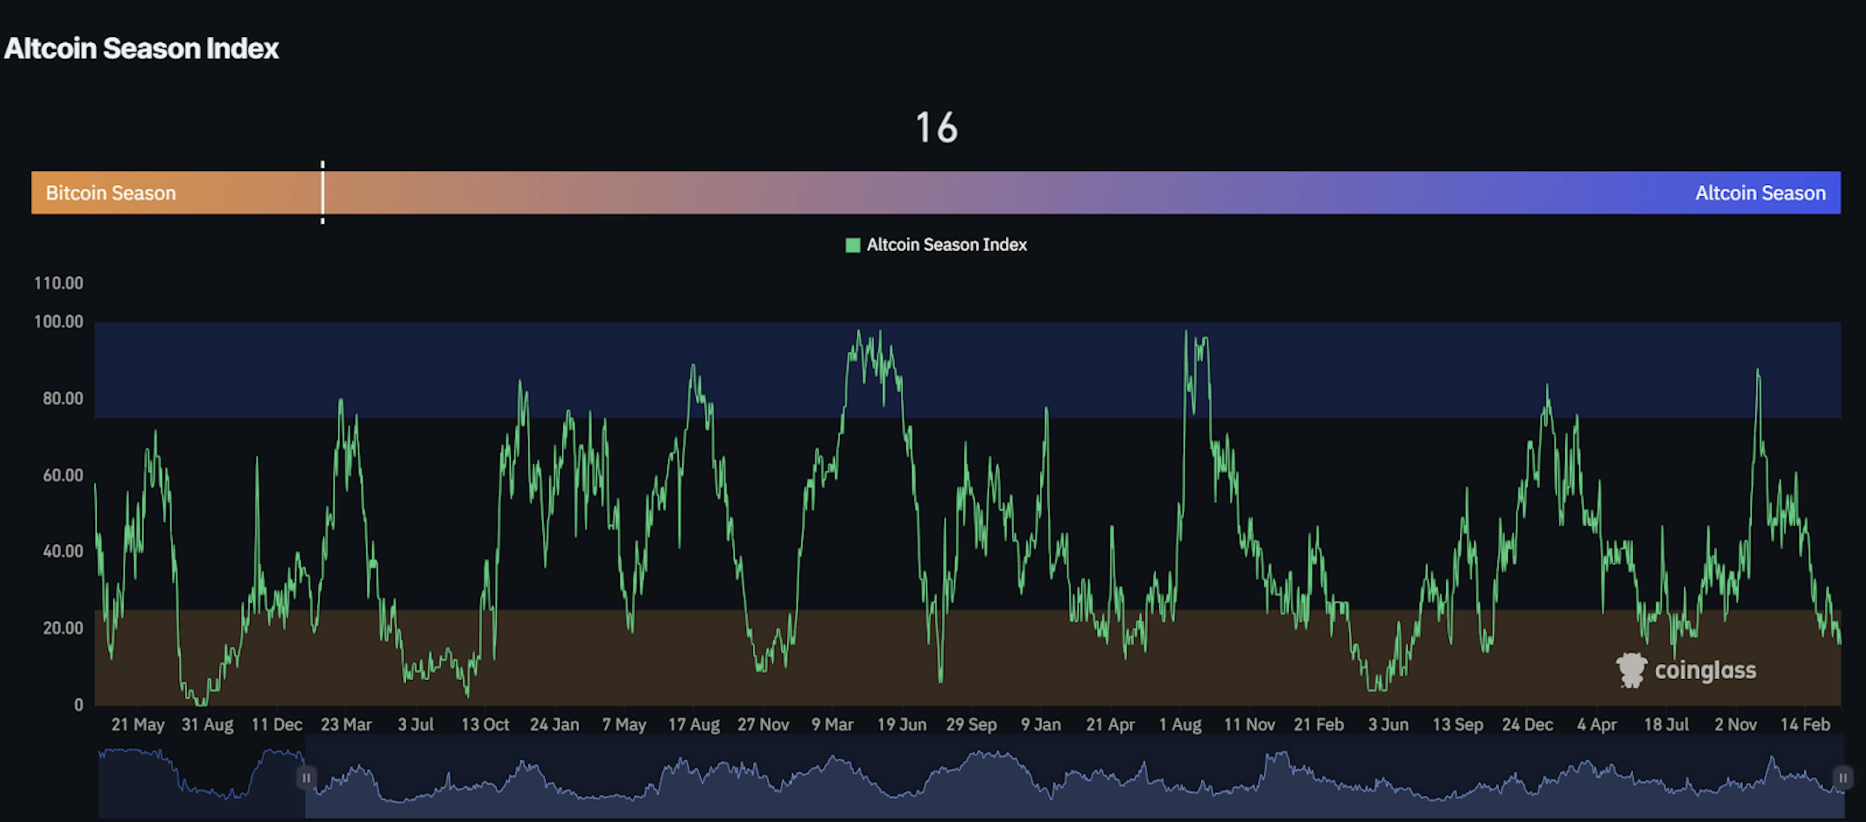Collapse the selected range using the left handle
The height and width of the screenshot is (822, 1866).
coord(307,778)
